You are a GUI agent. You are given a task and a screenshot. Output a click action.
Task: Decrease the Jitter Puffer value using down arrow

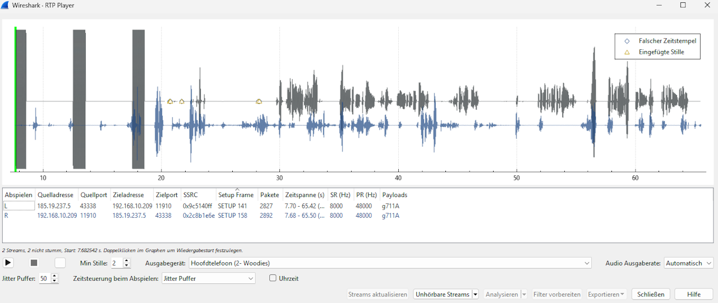click(54, 281)
